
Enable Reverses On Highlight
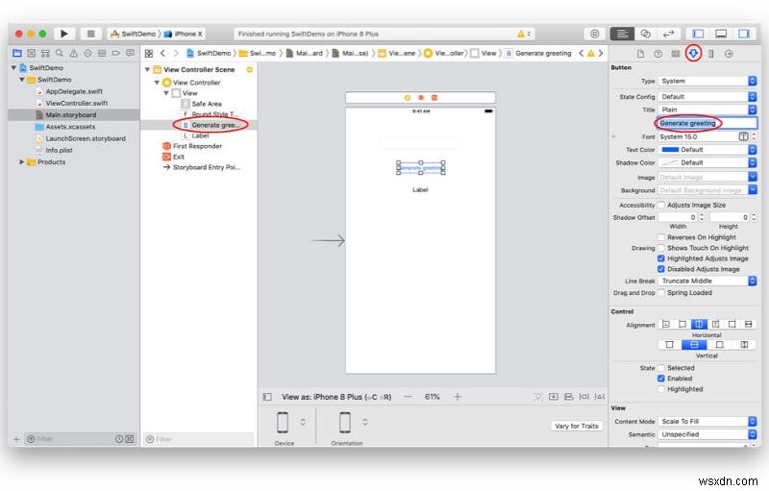[x=661, y=237]
